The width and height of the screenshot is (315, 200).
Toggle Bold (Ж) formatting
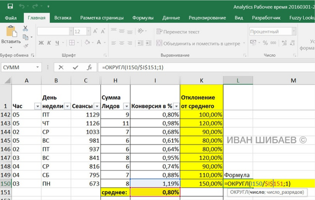coord(41,43)
